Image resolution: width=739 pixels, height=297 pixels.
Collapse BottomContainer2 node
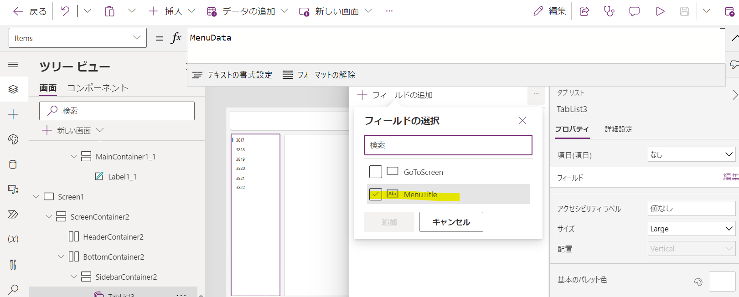click(61, 257)
